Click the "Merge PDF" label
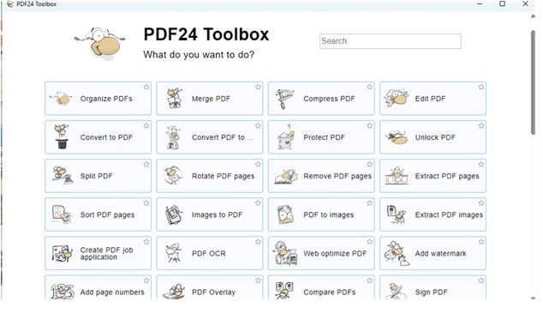543x320 pixels. tap(211, 99)
